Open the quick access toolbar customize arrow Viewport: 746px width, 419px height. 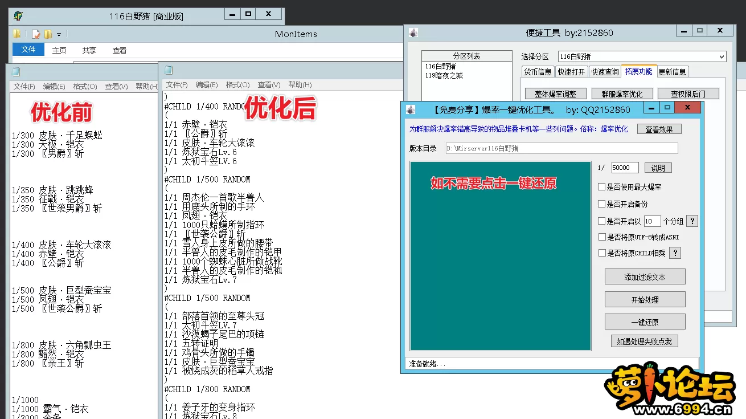(59, 35)
